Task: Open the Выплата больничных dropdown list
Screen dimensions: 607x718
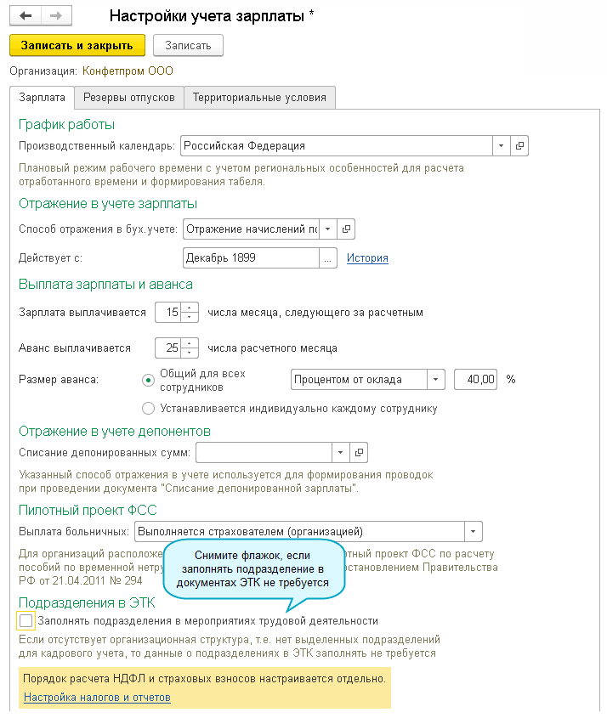Action: pyautogui.click(x=473, y=532)
